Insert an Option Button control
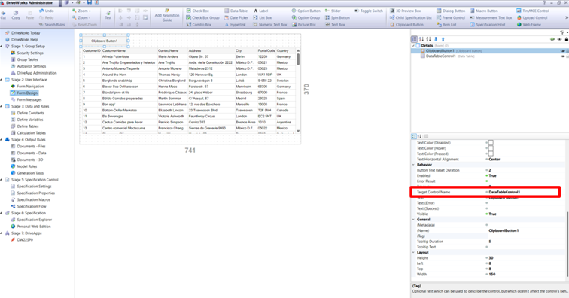Image resolution: width=569 pixels, height=298 pixels. tap(306, 11)
